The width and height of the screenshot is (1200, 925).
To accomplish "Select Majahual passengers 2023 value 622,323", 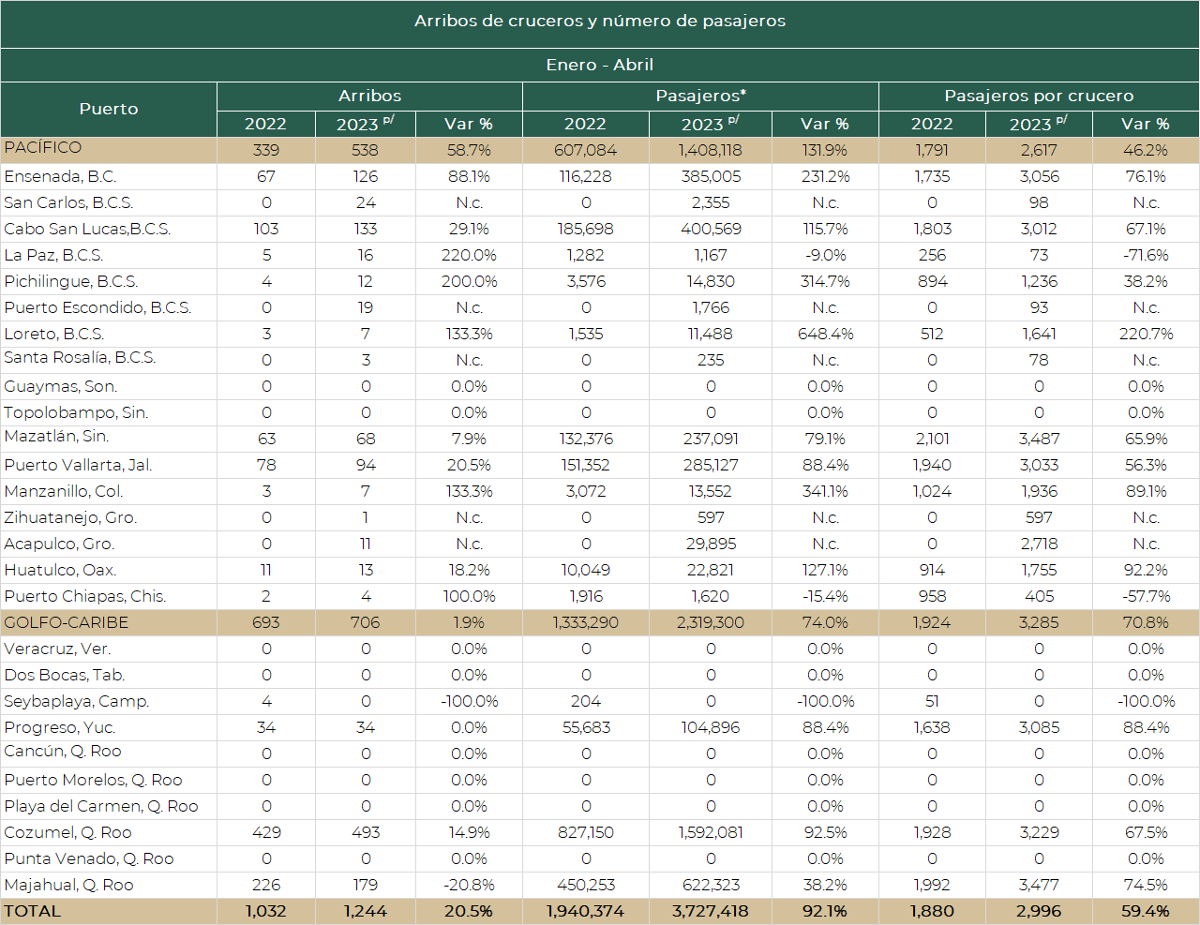I will coord(711,885).
